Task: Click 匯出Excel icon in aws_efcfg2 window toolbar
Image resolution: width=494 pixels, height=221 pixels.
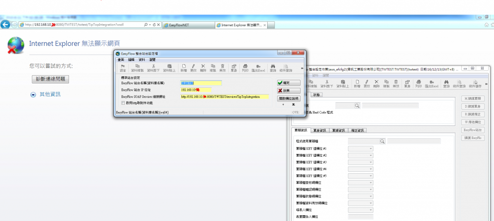Action: tap(432, 83)
